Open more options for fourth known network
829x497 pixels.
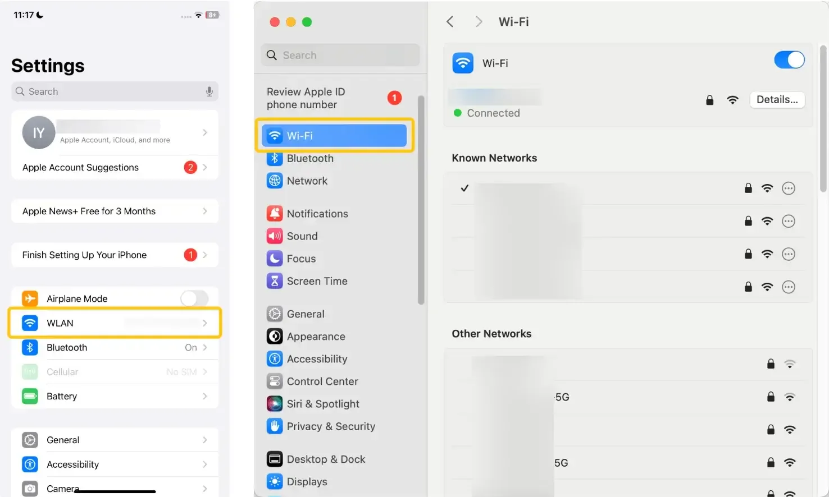(789, 287)
